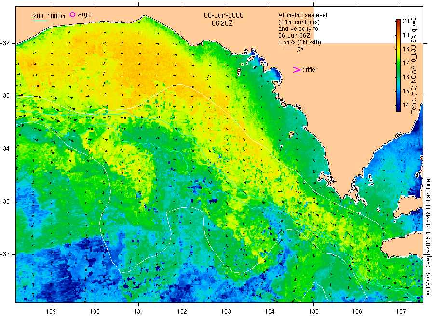
Task: Click the 'Argo' legend label
Action: pos(84,14)
